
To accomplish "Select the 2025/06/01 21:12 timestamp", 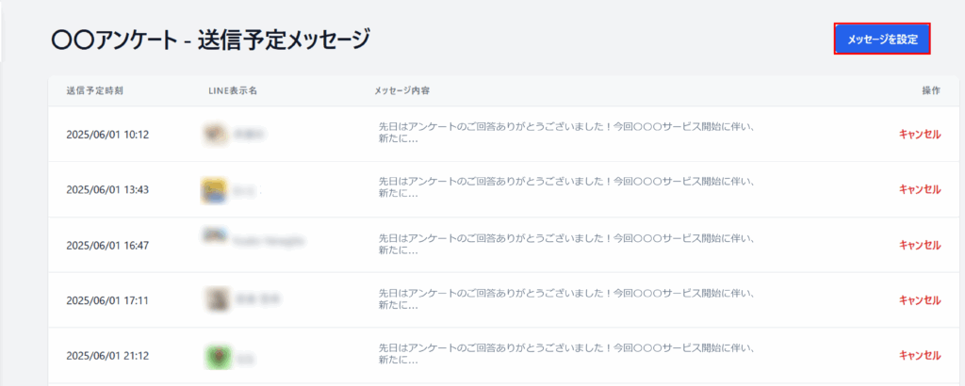I will point(107,356).
